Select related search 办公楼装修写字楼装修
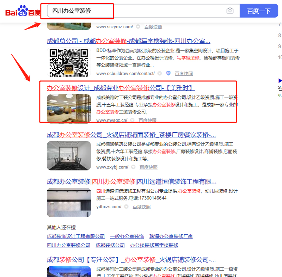The width and height of the screenshot is (282, 277). (x=154, y=245)
